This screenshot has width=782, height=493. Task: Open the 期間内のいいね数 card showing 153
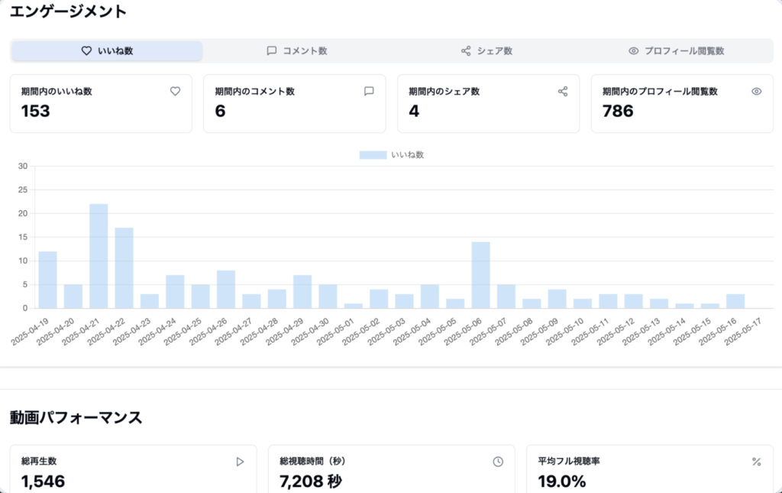pos(101,103)
